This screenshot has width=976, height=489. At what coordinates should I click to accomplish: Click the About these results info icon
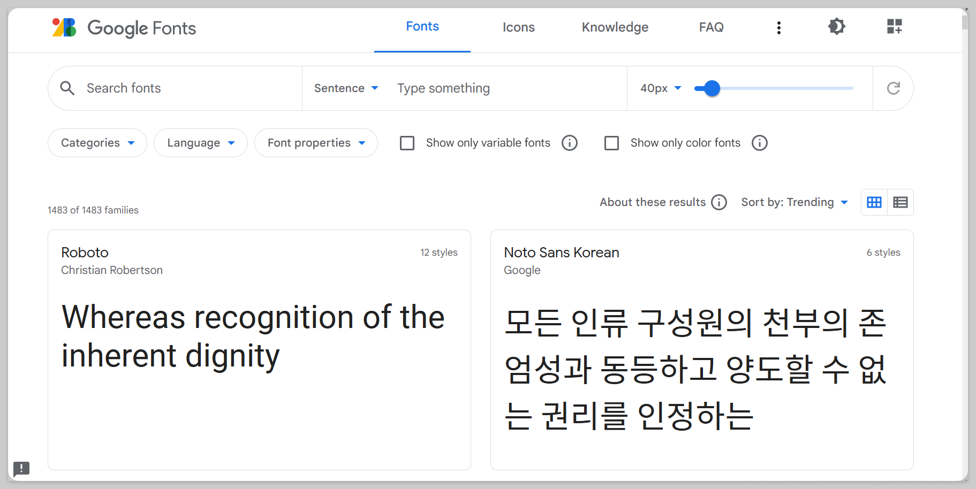pos(719,202)
